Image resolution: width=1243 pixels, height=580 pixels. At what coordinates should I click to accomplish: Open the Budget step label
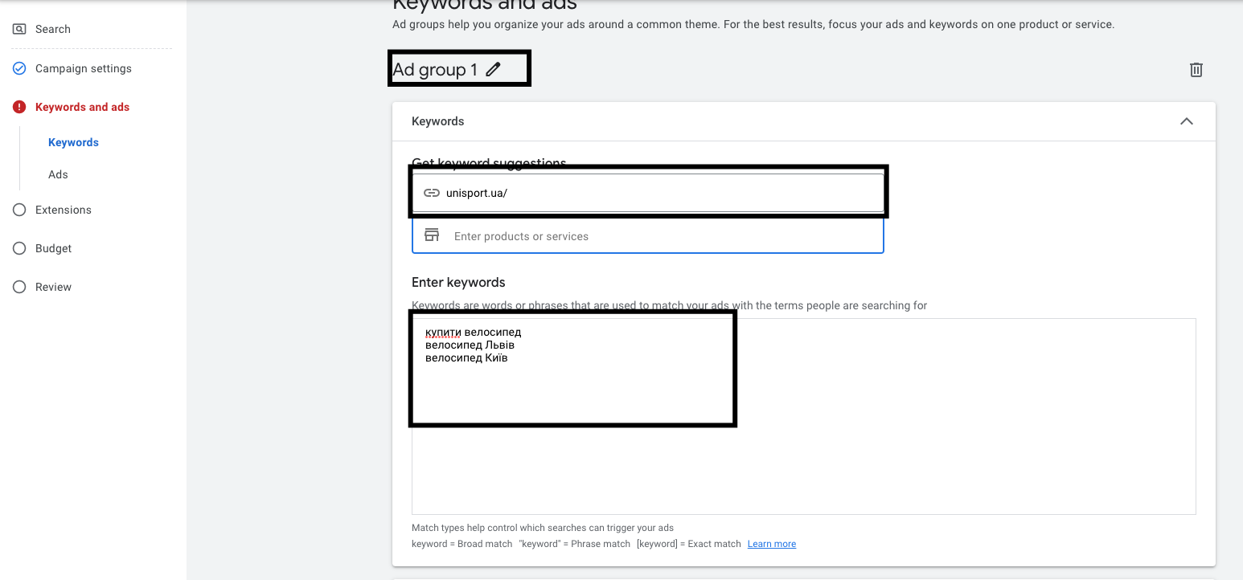pyautogui.click(x=54, y=248)
